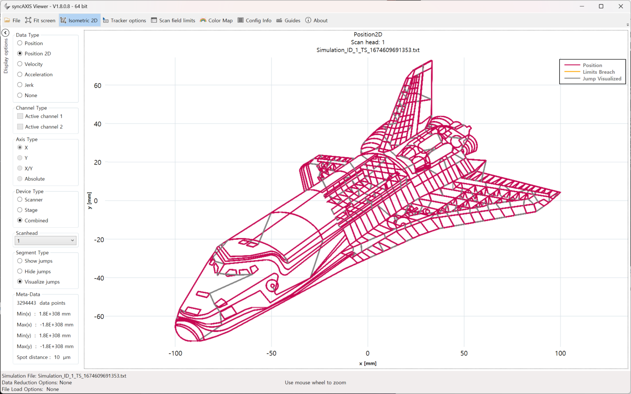Click the syncAXIS Viewer app logo
The image size is (631, 394).
click(x=7, y=6)
